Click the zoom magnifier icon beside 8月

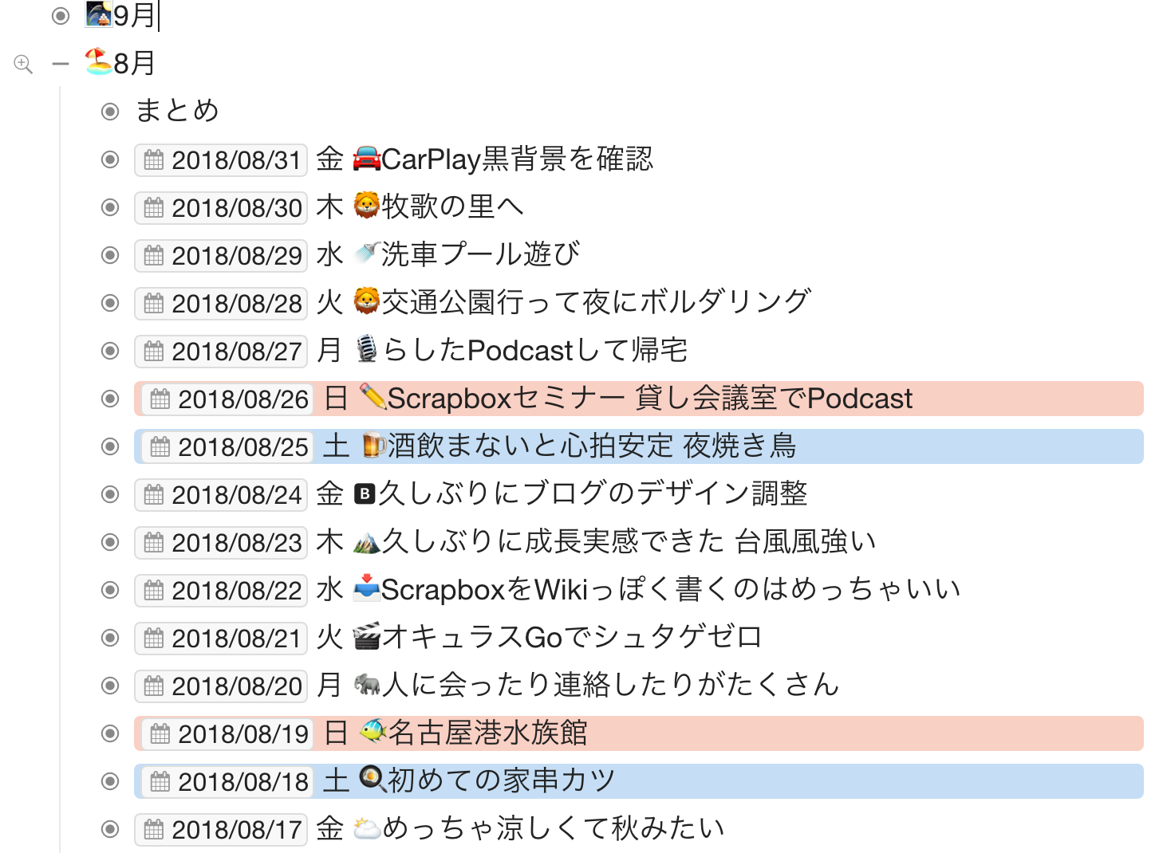click(23, 63)
